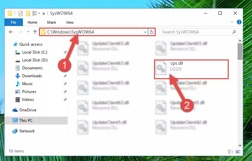Minimize the SysWOW64 window

(205, 13)
